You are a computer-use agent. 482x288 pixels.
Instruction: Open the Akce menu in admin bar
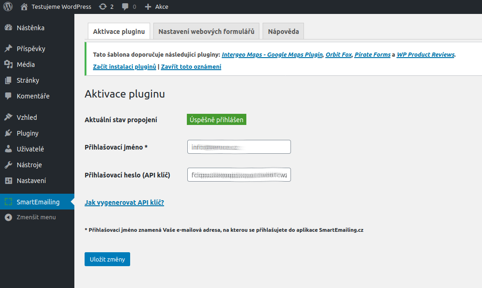point(161,7)
